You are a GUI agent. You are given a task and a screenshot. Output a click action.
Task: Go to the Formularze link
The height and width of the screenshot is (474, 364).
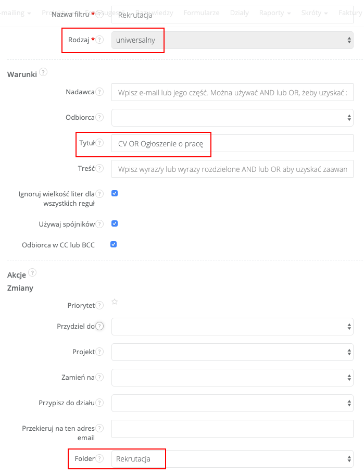[x=201, y=13]
